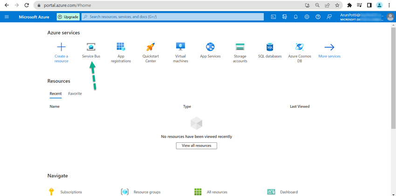Open the Feedback icon in header
This screenshot has height=196, width=396.
(329, 17)
